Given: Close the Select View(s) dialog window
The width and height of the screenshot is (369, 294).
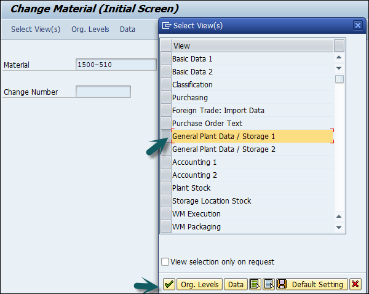Looking at the screenshot, I should [x=357, y=25].
